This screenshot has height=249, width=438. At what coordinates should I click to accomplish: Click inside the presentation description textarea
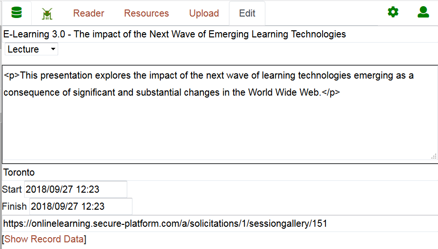pyautogui.click(x=220, y=114)
